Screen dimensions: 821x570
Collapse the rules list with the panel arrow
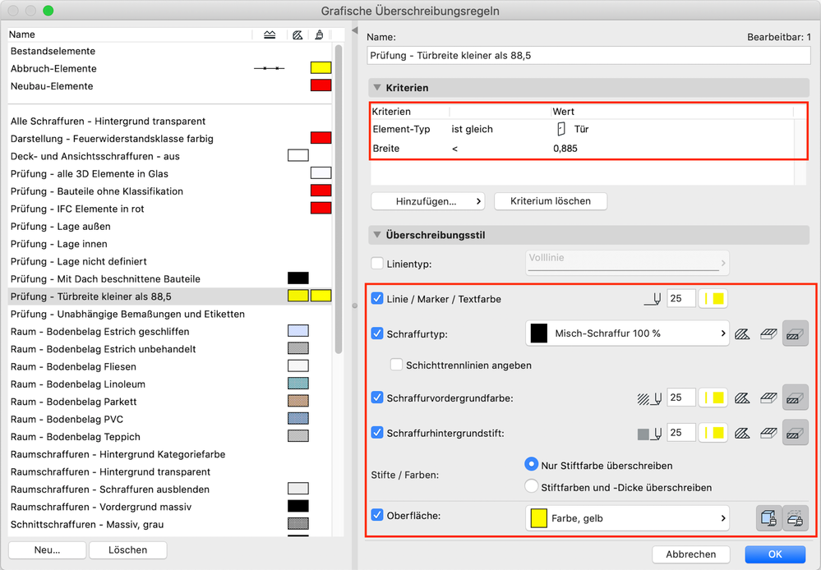point(354,30)
